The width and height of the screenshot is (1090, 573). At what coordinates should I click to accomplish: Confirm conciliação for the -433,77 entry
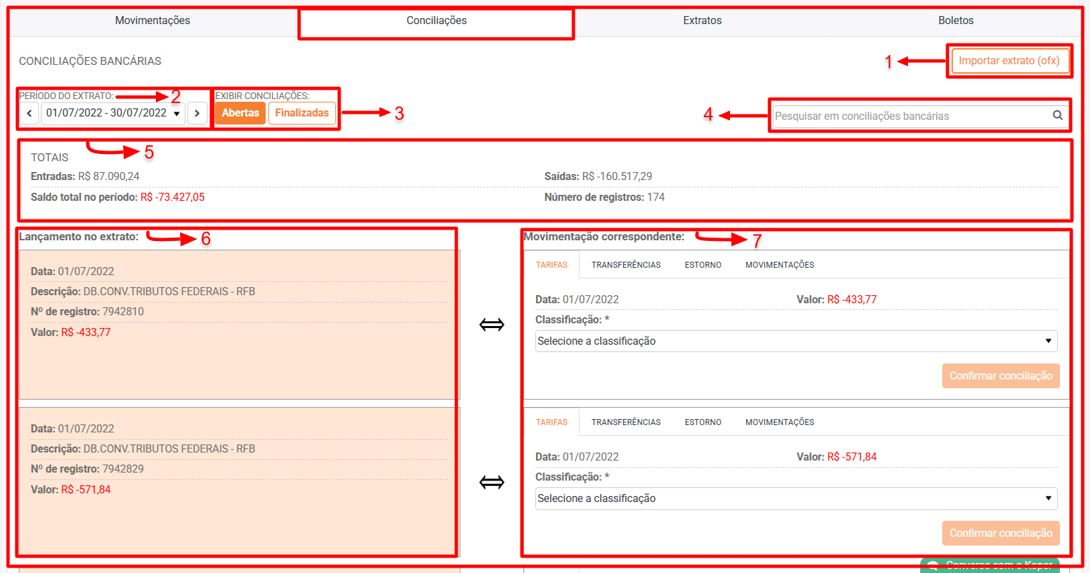pos(1000,376)
